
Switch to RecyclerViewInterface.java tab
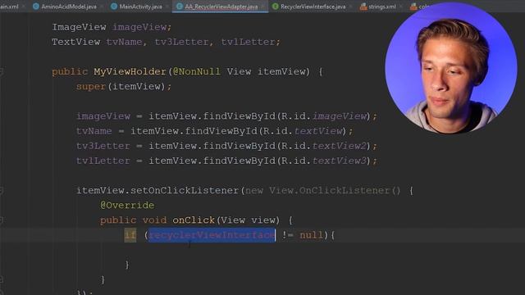313,7
